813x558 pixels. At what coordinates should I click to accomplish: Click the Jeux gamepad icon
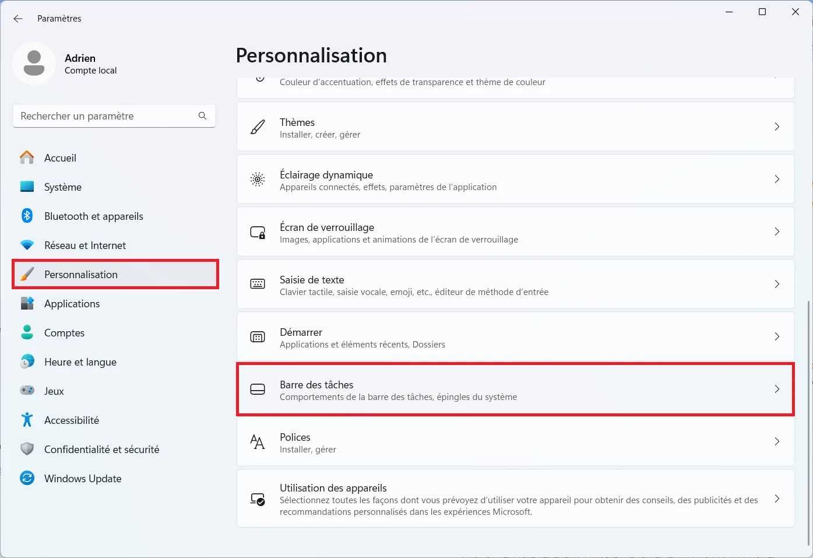coord(27,391)
